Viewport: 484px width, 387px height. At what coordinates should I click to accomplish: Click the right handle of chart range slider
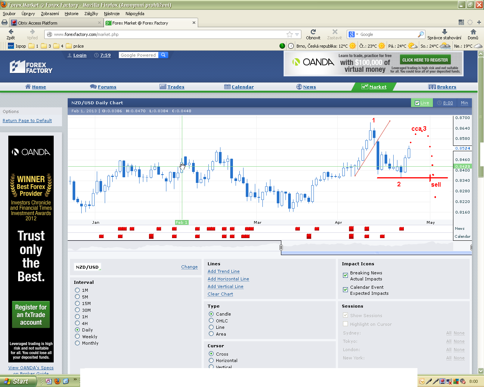point(471,247)
